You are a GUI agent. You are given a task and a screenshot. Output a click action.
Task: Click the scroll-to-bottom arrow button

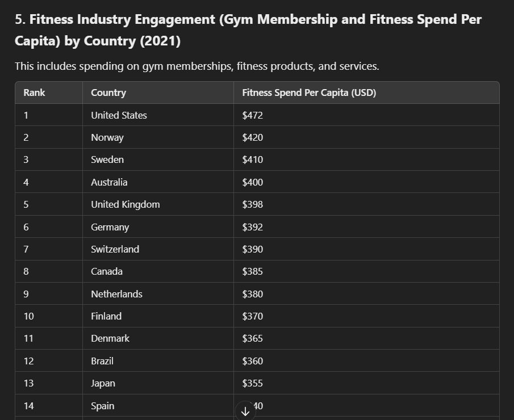tap(245, 411)
